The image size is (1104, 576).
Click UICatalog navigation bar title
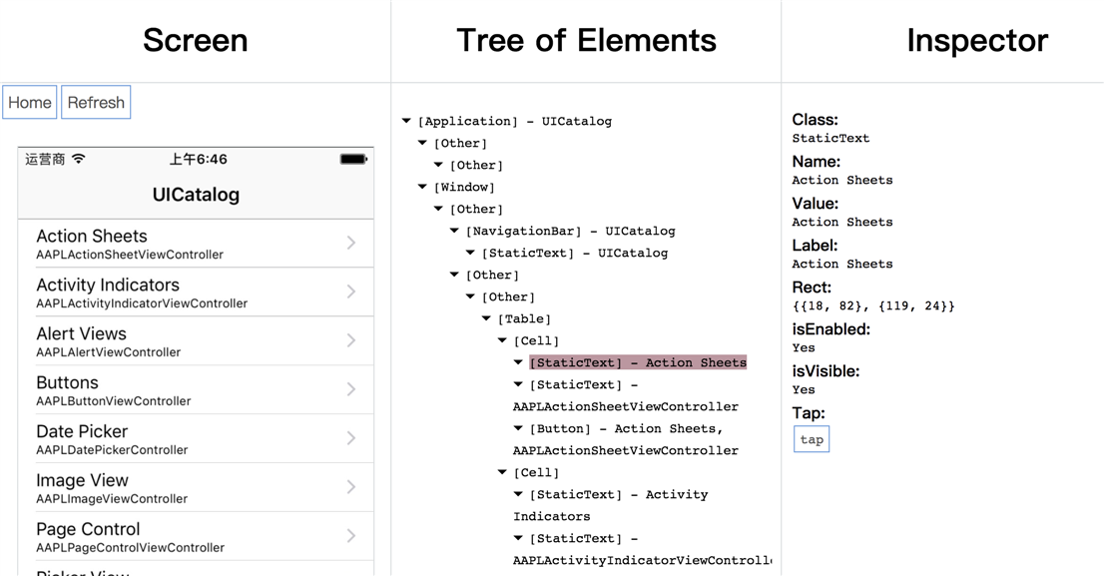coord(196,195)
